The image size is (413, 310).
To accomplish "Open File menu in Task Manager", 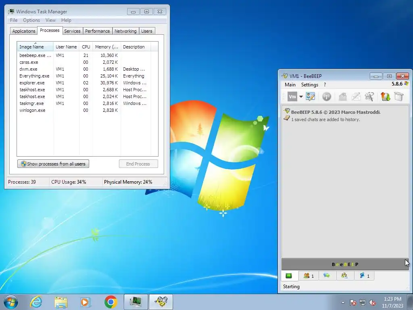I will 14,20.
